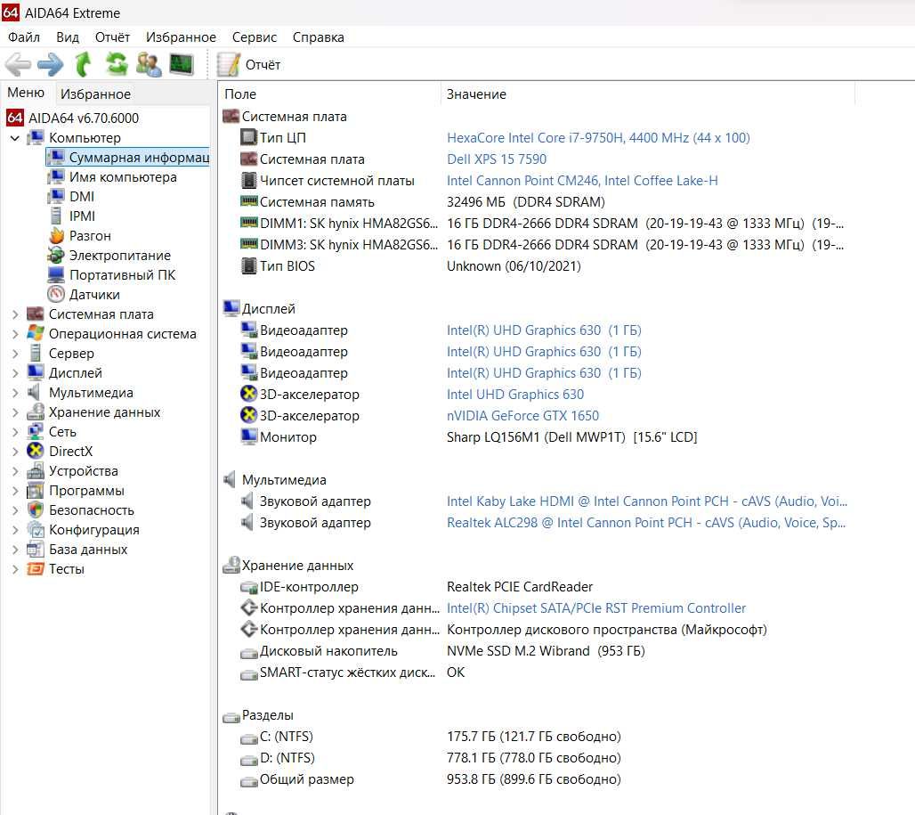Open the Remote users toolbar icon
This screenshot has width=915, height=815.
(x=149, y=64)
